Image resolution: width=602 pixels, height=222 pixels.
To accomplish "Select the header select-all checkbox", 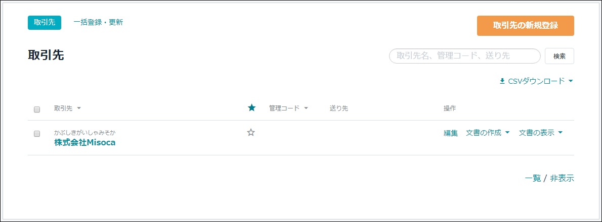I will [x=37, y=109].
